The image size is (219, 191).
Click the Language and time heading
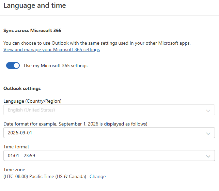point(35,5)
